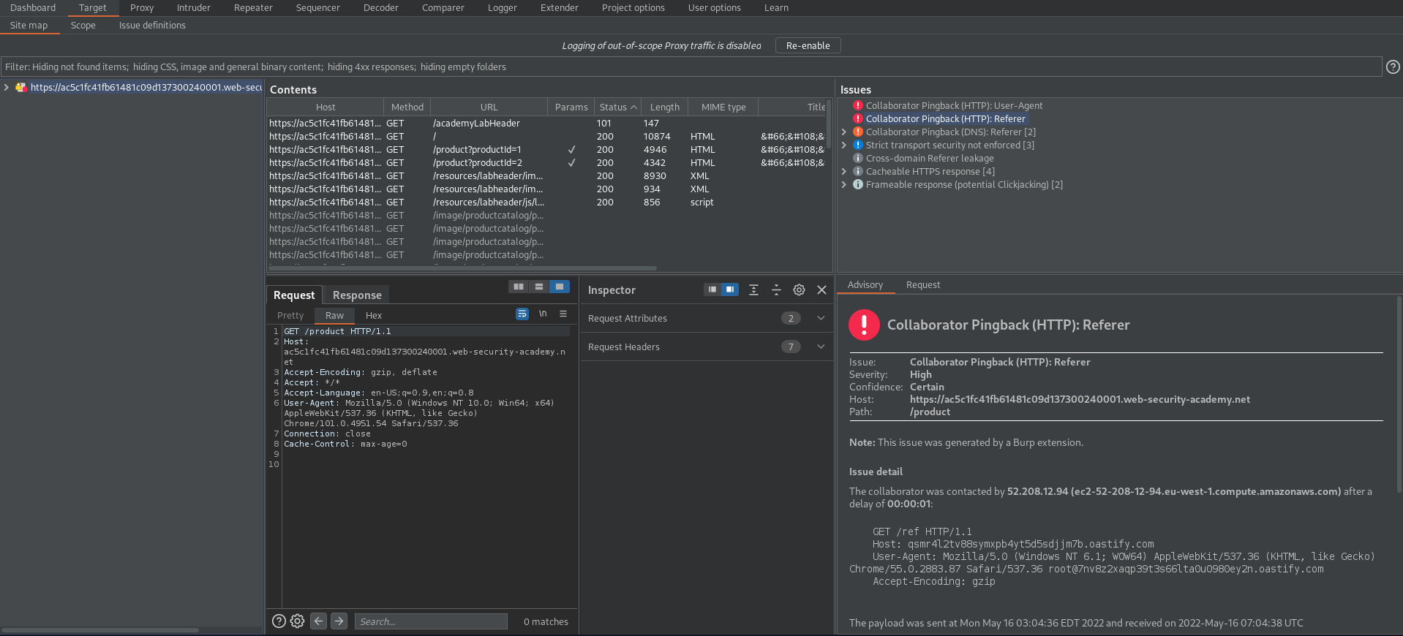
Task: Close the Inspector panel
Action: point(821,289)
